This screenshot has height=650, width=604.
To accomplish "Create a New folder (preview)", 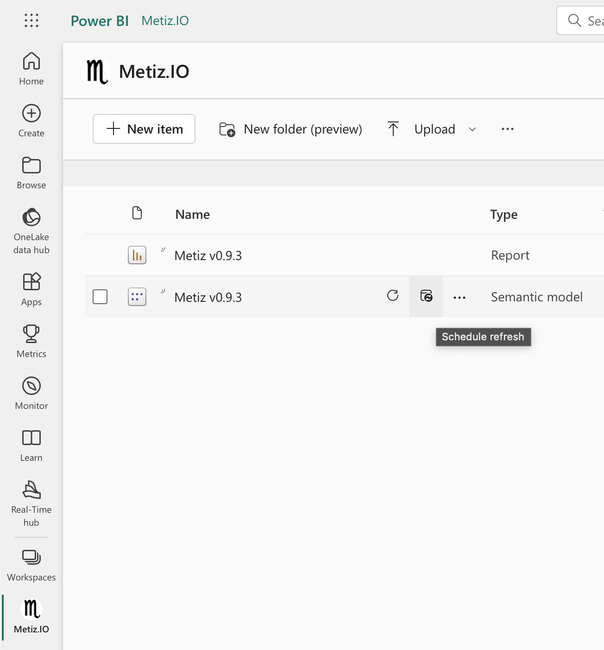I will 290,129.
